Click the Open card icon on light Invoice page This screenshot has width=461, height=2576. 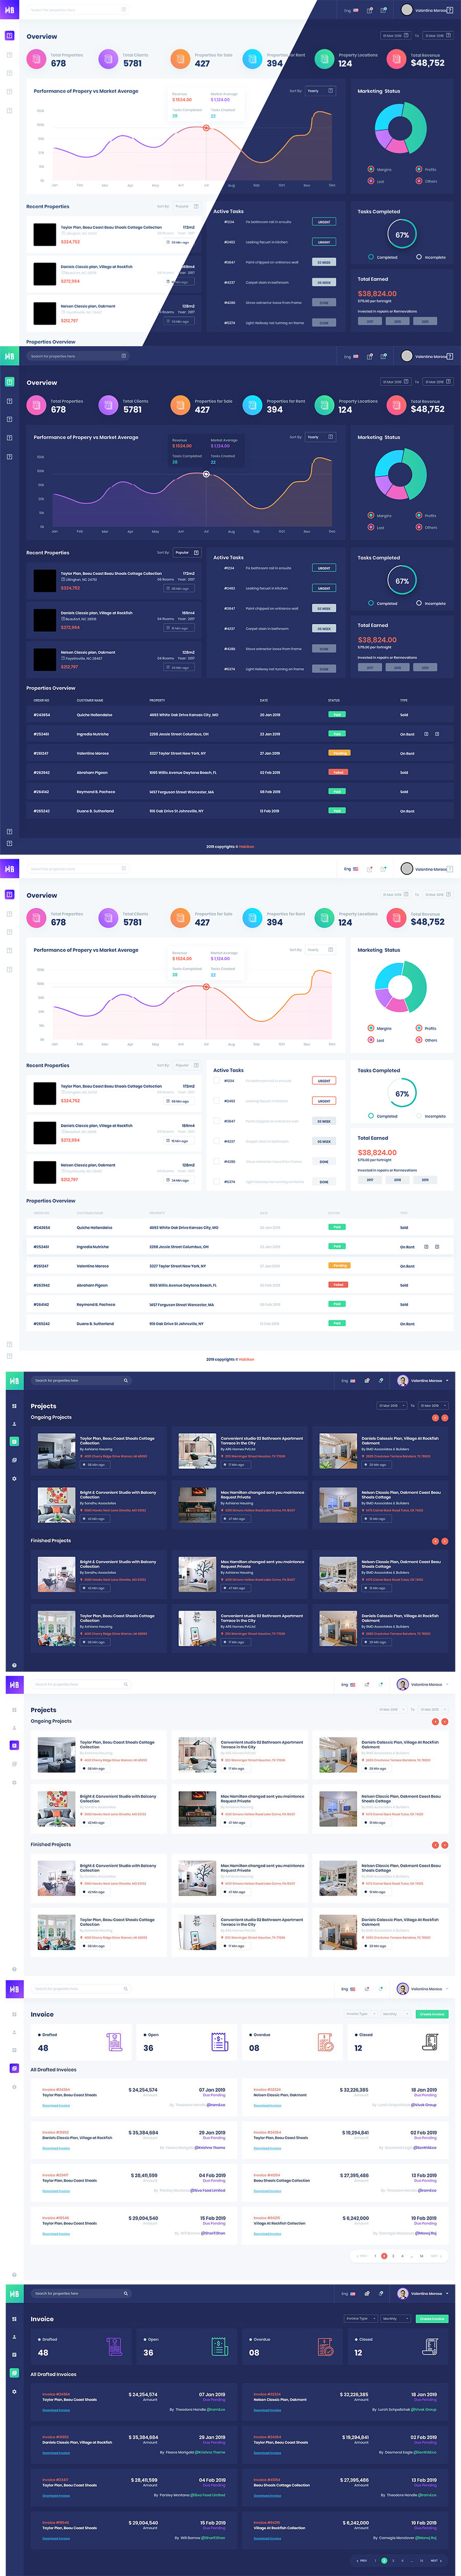221,2043
